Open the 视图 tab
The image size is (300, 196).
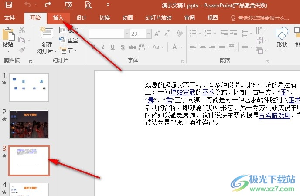click(x=212, y=18)
